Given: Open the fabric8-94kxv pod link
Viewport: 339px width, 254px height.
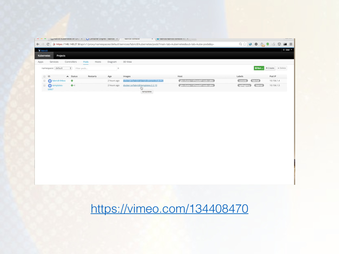Looking at the screenshot, I should pos(59,81).
